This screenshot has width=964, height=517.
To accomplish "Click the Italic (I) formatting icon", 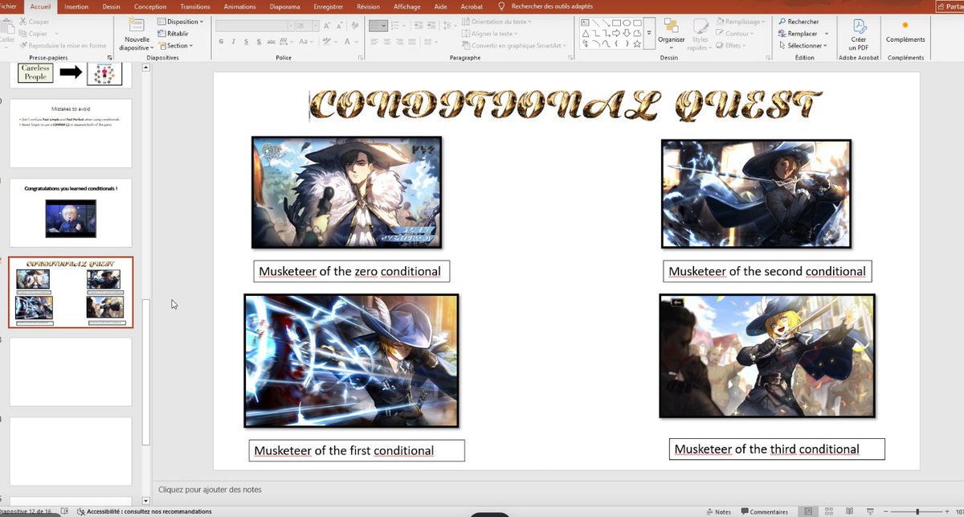I will [x=234, y=42].
